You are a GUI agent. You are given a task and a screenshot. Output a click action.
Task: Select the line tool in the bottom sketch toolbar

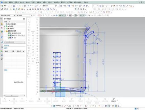[x=65, y=106]
